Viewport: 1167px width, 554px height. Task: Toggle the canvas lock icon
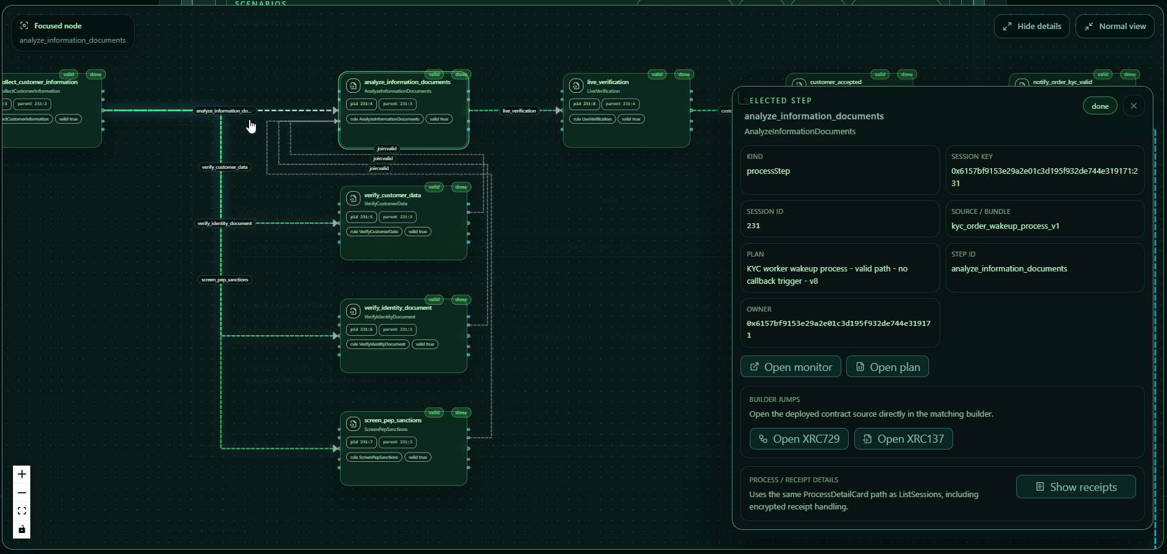point(22,529)
